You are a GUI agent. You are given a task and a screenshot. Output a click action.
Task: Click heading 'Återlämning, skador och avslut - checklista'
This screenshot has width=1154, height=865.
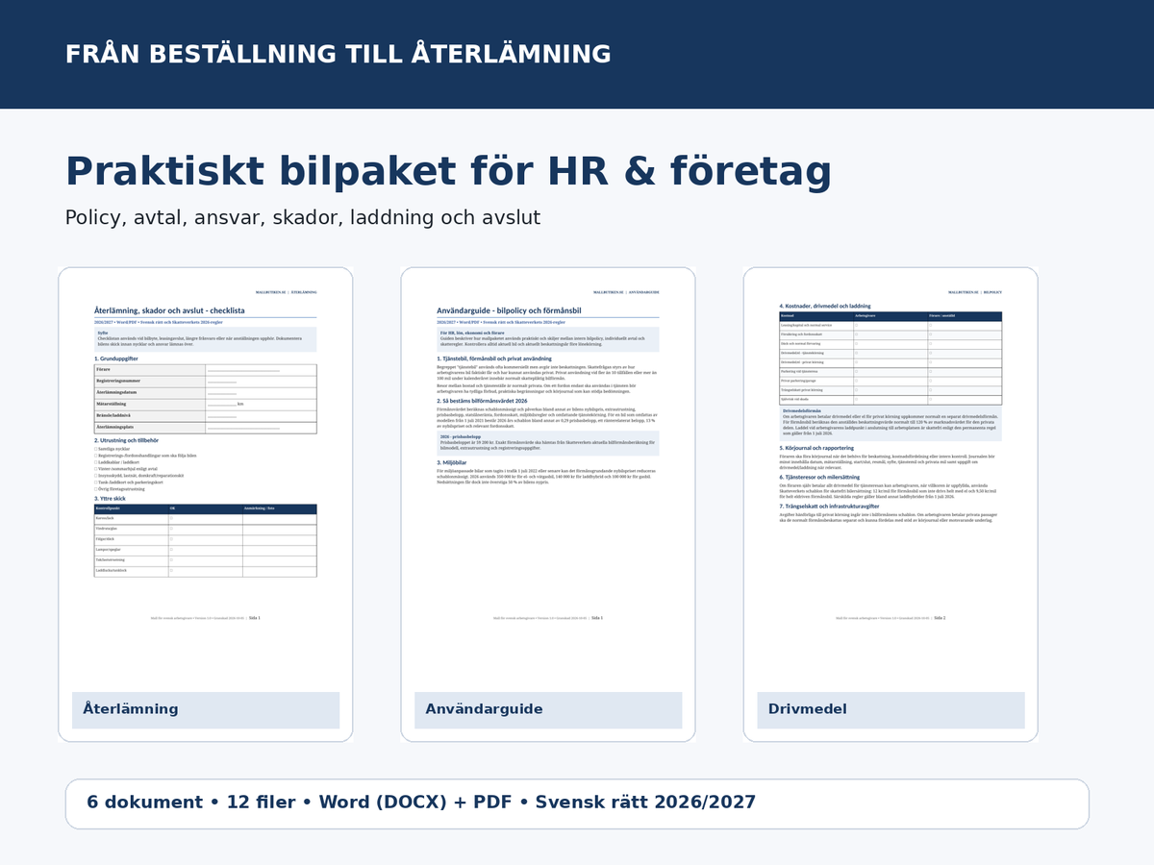point(169,311)
